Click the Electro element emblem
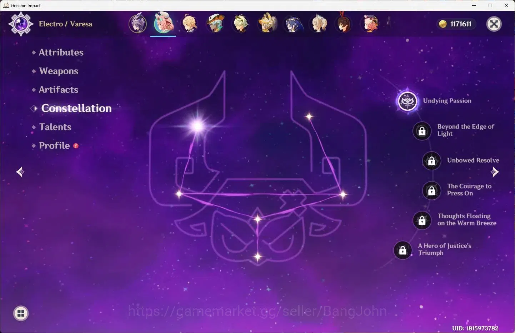515x333 pixels. coord(21,24)
